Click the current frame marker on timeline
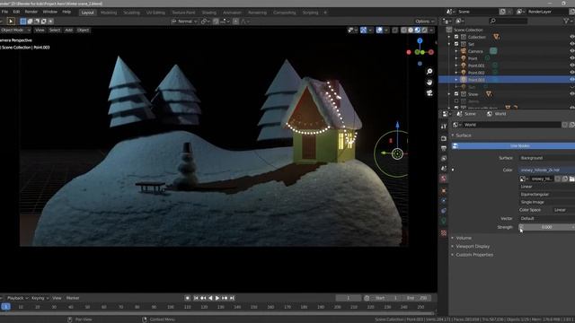Image resolution: width=575 pixels, height=323 pixels. [x=5, y=307]
